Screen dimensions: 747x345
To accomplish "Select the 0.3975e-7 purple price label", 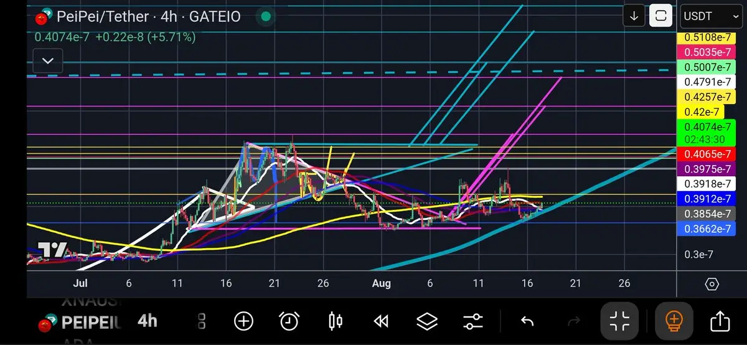I will [707, 169].
